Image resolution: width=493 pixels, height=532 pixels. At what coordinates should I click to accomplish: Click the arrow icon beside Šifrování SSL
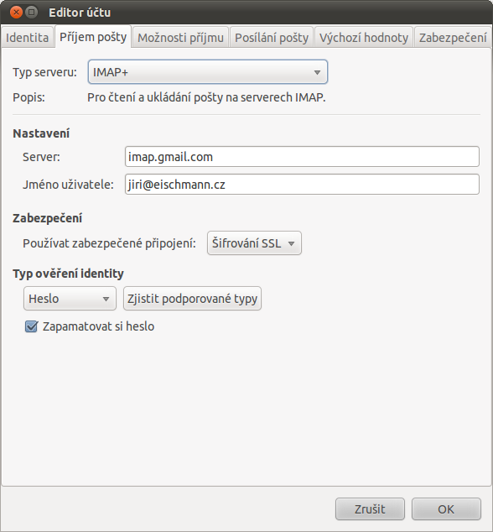pos(291,243)
